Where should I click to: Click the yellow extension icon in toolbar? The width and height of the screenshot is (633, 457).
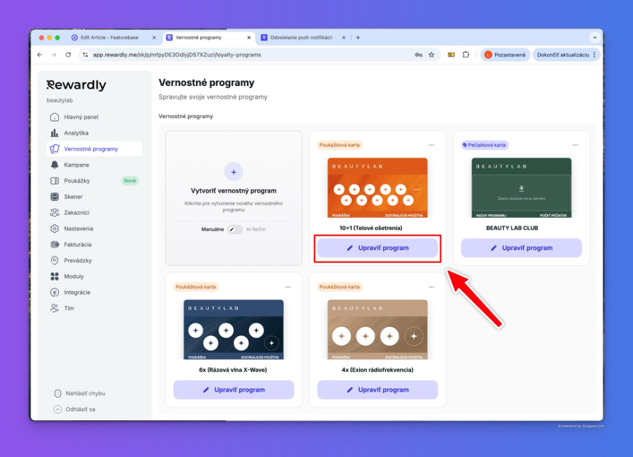451,55
